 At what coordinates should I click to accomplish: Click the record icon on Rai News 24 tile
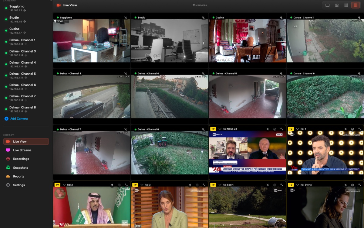pyautogui.click(x=275, y=129)
